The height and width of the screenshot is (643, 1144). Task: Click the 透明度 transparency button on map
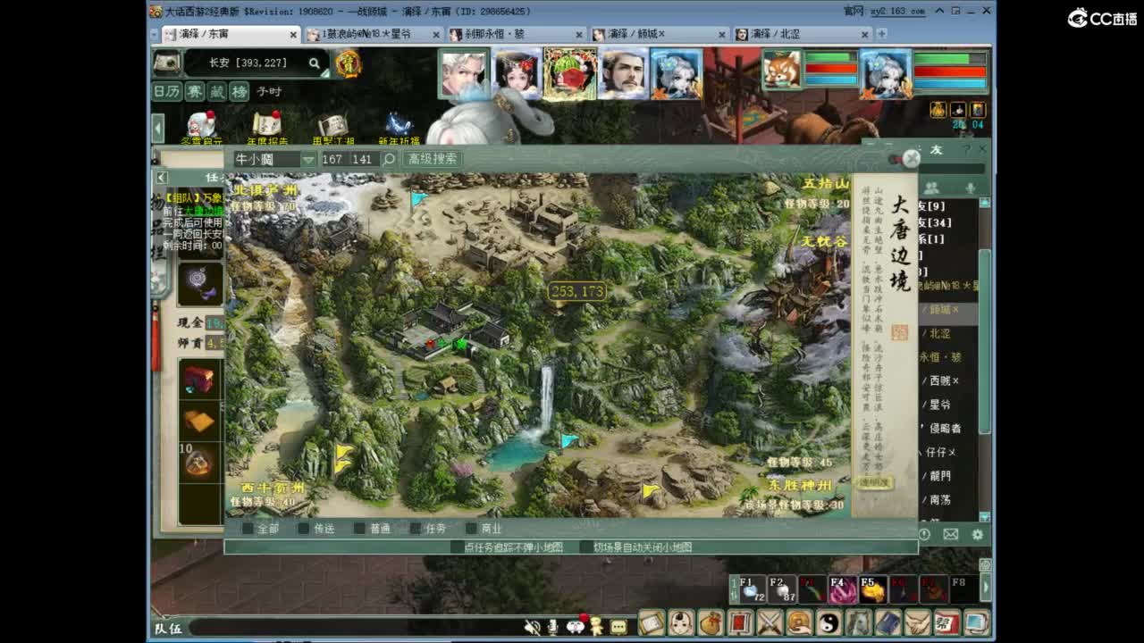click(x=875, y=482)
